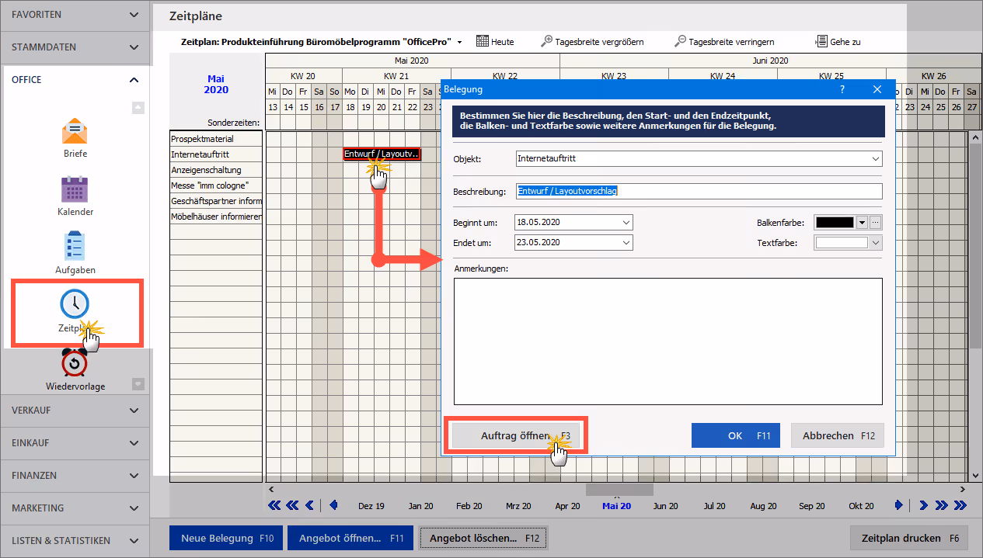Click the black Balkenfarbe color swatch
The image size is (983, 558).
[835, 223]
